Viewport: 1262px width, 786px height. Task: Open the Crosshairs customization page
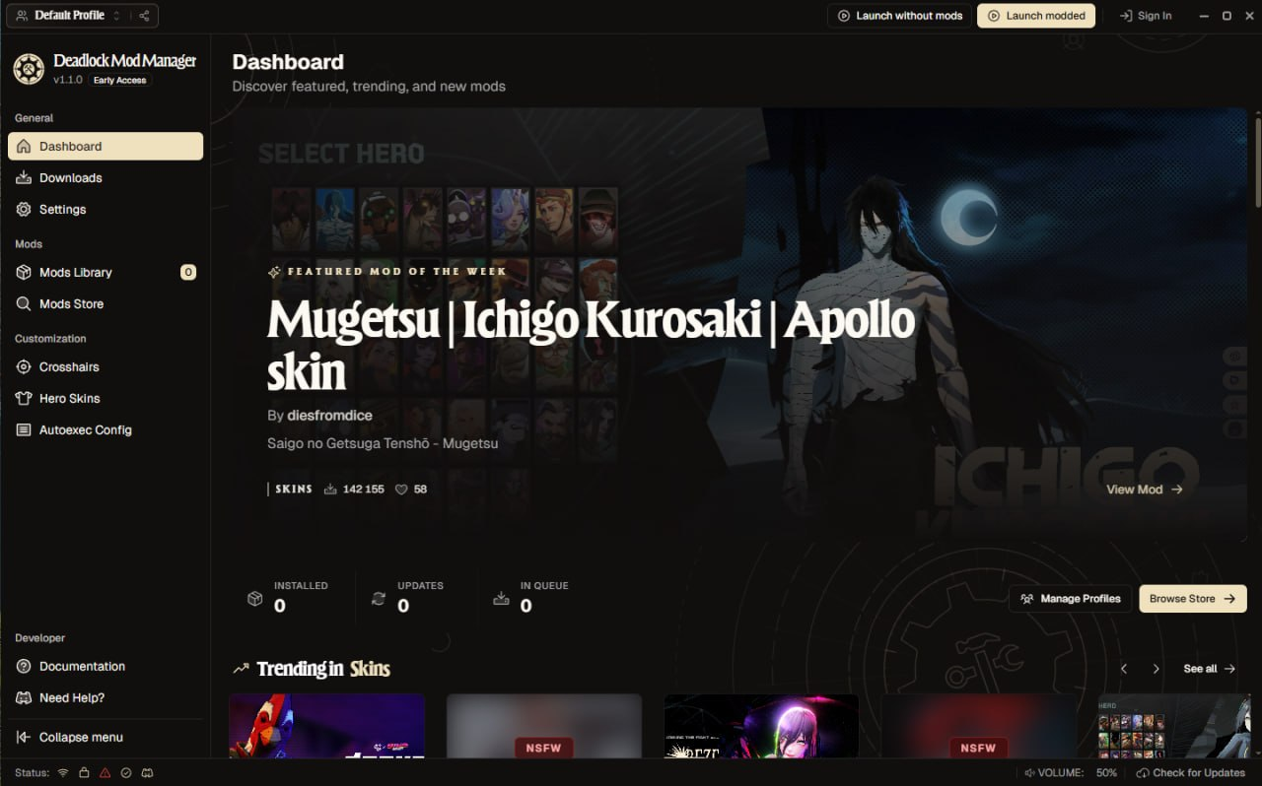coord(105,366)
